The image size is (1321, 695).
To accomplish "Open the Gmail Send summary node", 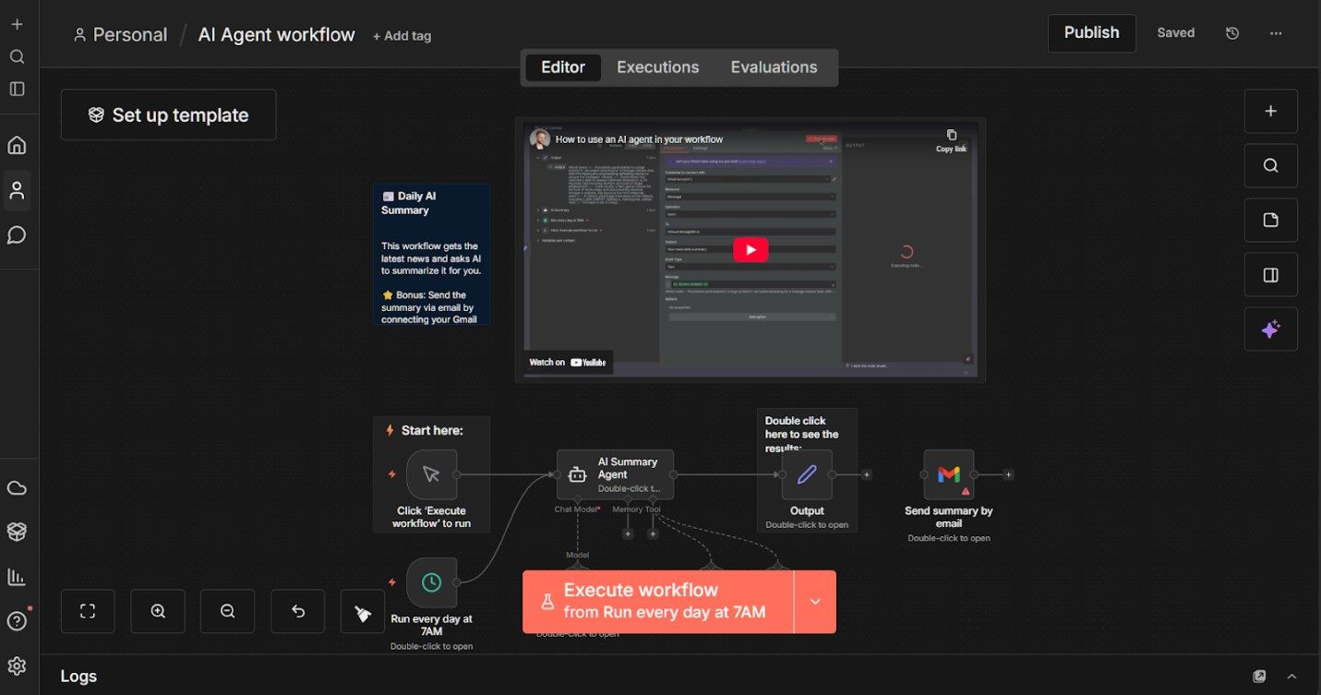I will pyautogui.click(x=948, y=474).
